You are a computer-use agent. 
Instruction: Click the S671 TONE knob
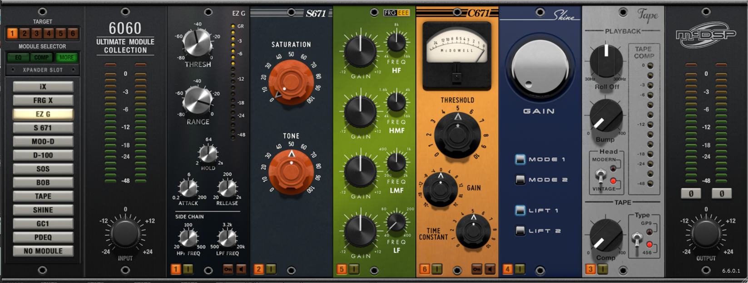pyautogui.click(x=291, y=172)
